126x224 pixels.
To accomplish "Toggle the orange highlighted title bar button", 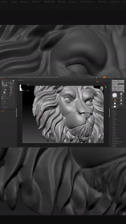I will click(x=104, y=77).
